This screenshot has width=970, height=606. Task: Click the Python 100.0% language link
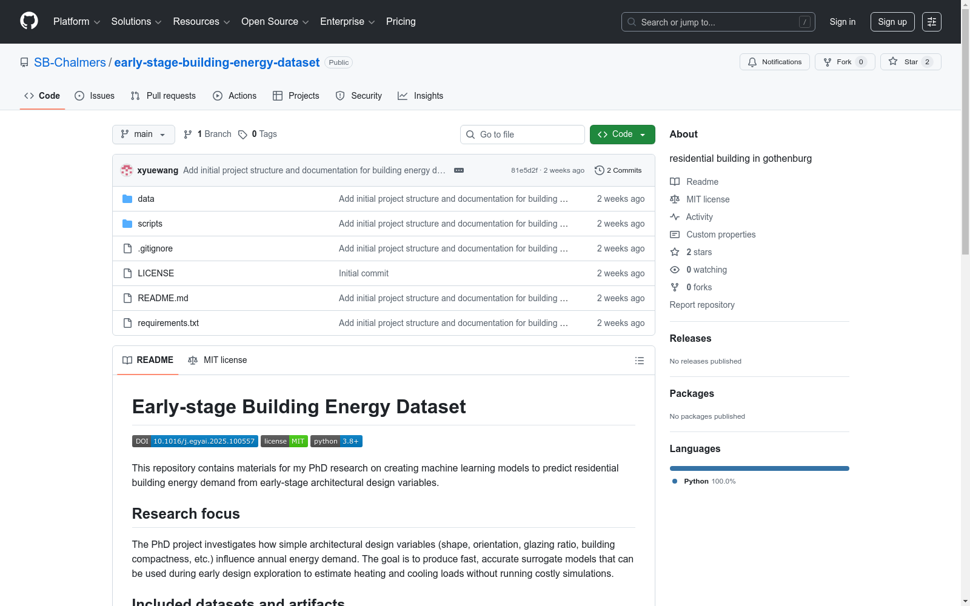(x=704, y=481)
